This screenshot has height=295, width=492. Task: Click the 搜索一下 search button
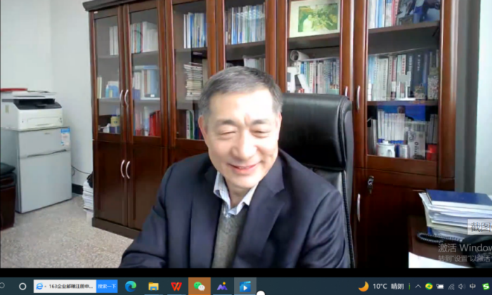pos(107,287)
